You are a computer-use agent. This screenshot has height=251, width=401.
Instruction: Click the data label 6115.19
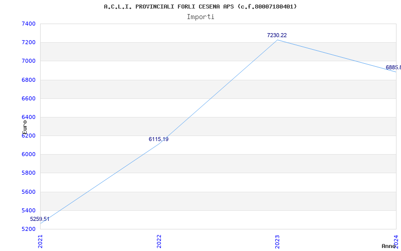coord(158,140)
